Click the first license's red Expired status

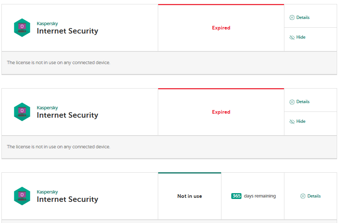pos(221,28)
